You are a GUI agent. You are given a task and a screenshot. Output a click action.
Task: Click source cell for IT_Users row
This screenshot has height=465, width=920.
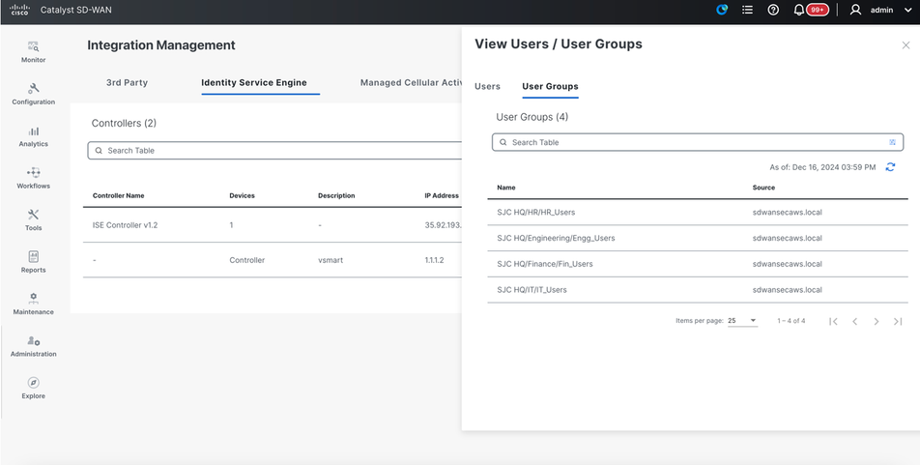[x=787, y=289]
